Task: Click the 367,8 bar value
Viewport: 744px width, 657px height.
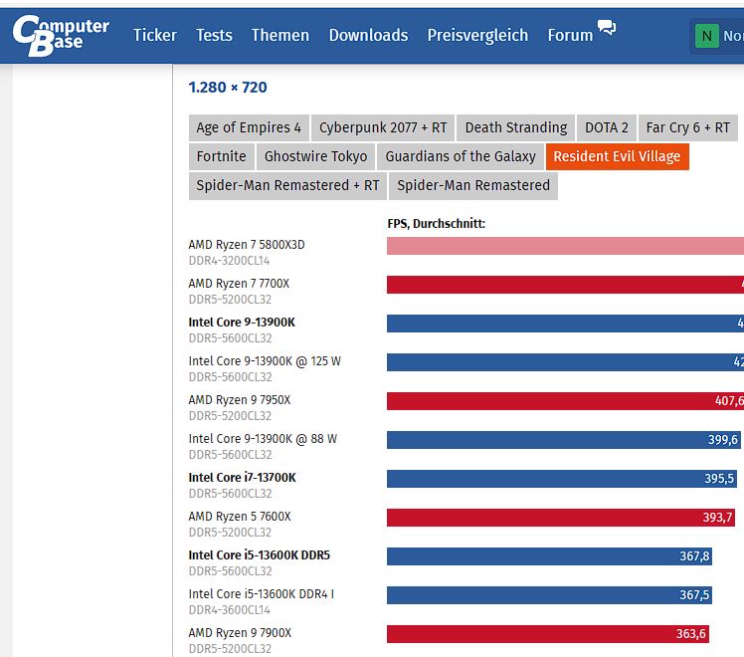Action: pos(694,556)
